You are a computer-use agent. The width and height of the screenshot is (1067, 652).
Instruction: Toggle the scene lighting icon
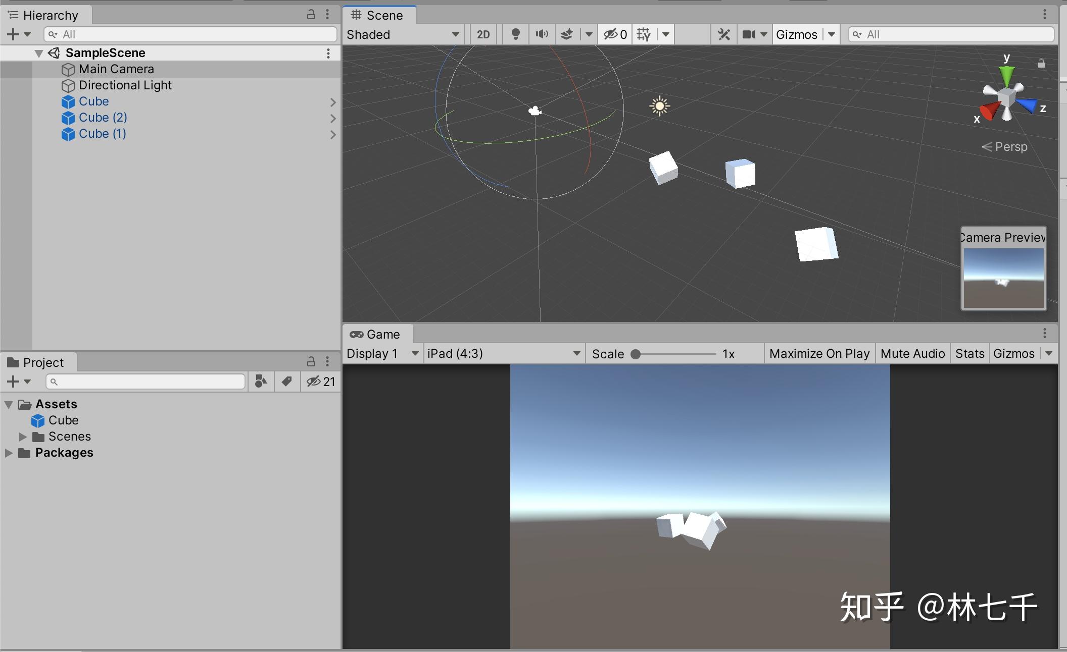click(x=515, y=34)
